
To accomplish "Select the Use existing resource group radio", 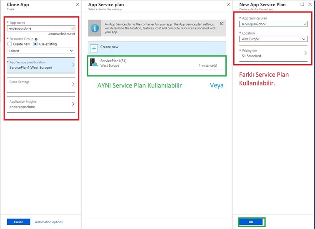I will (x=35, y=44).
